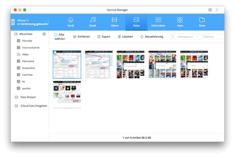Click the Panorama album icon

pyautogui.click(x=19, y=61)
